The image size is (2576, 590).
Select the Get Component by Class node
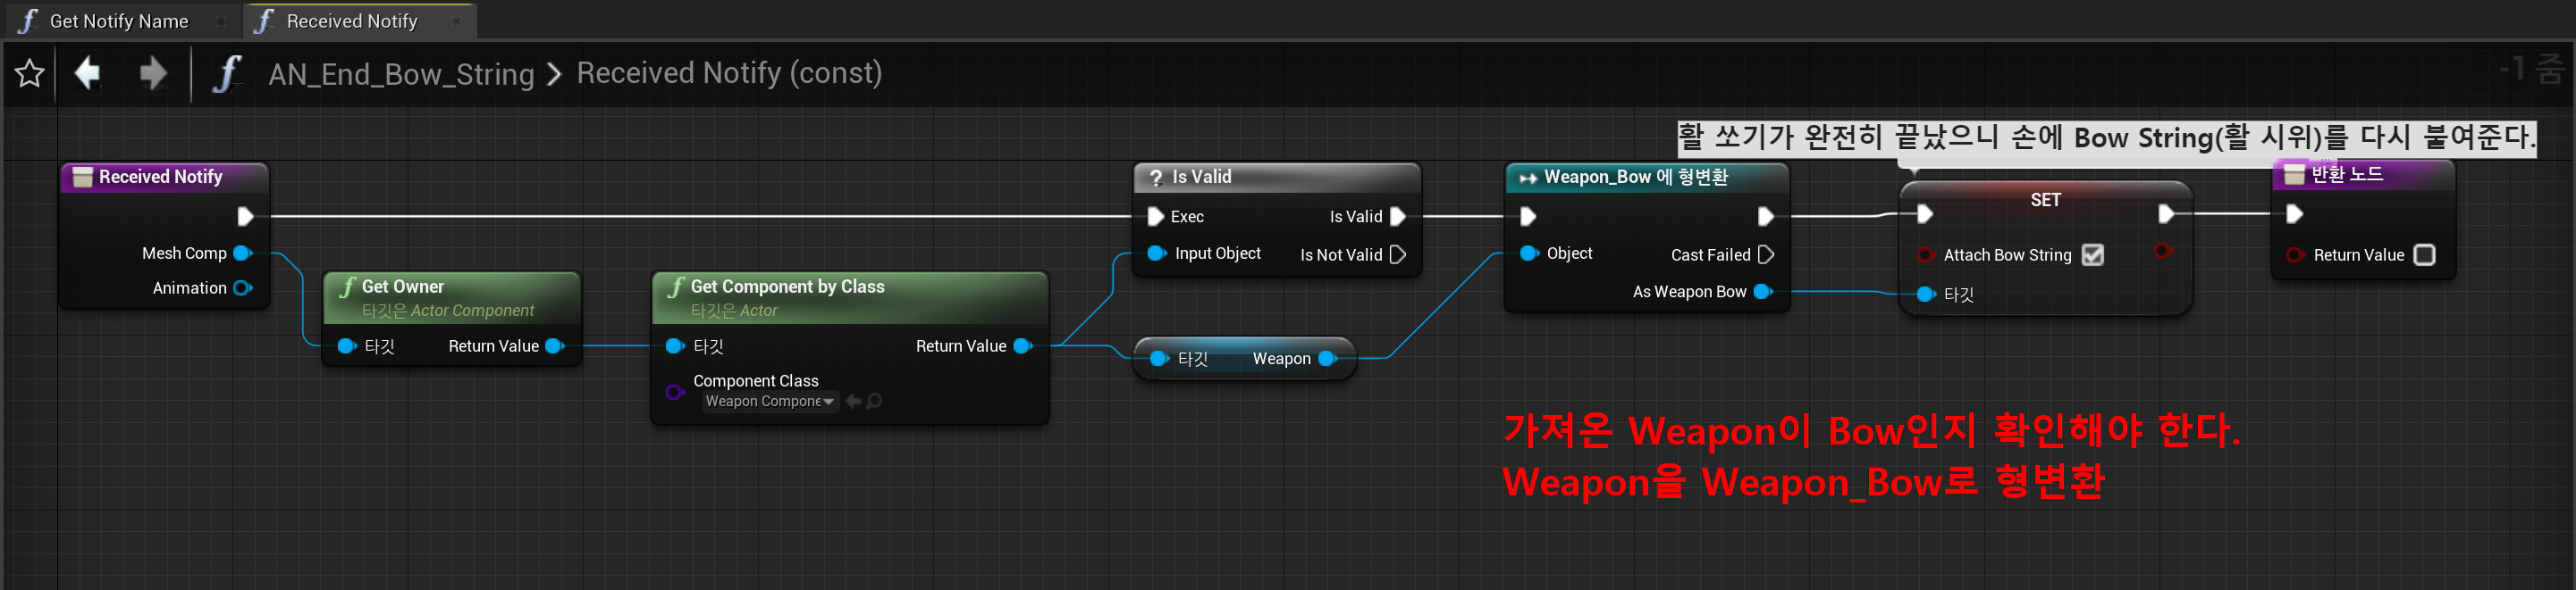pos(850,296)
